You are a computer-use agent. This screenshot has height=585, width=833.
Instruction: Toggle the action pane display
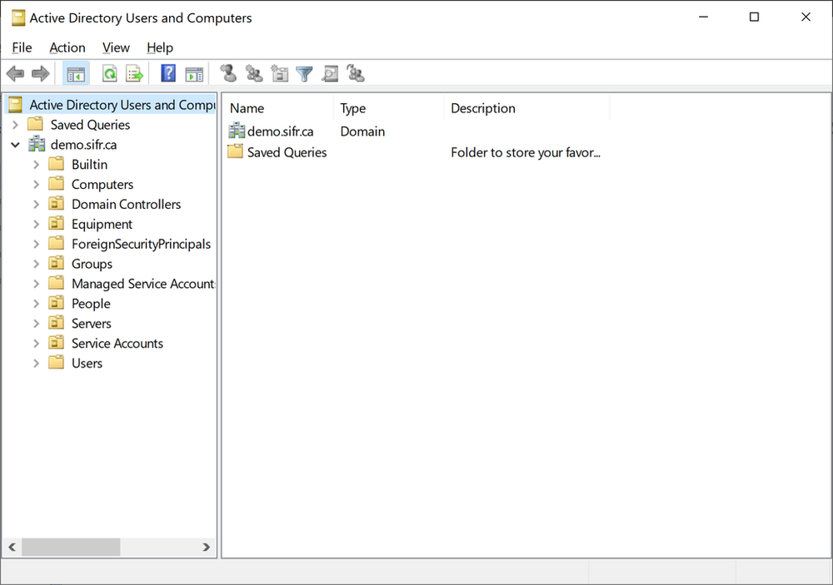194,73
